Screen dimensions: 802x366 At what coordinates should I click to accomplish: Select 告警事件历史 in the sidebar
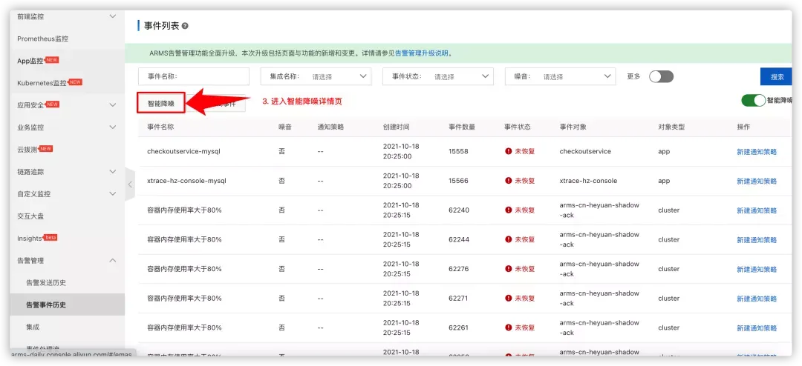coord(67,305)
